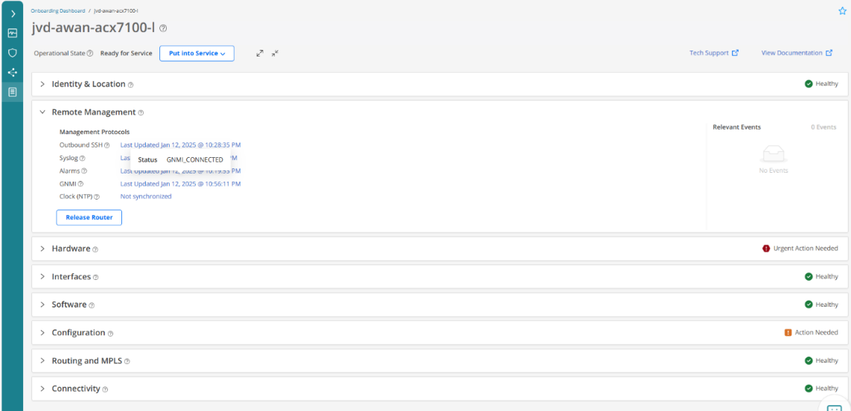Click the Healthy status of Interfaces
This screenshot has height=411, width=851.
[821, 276]
